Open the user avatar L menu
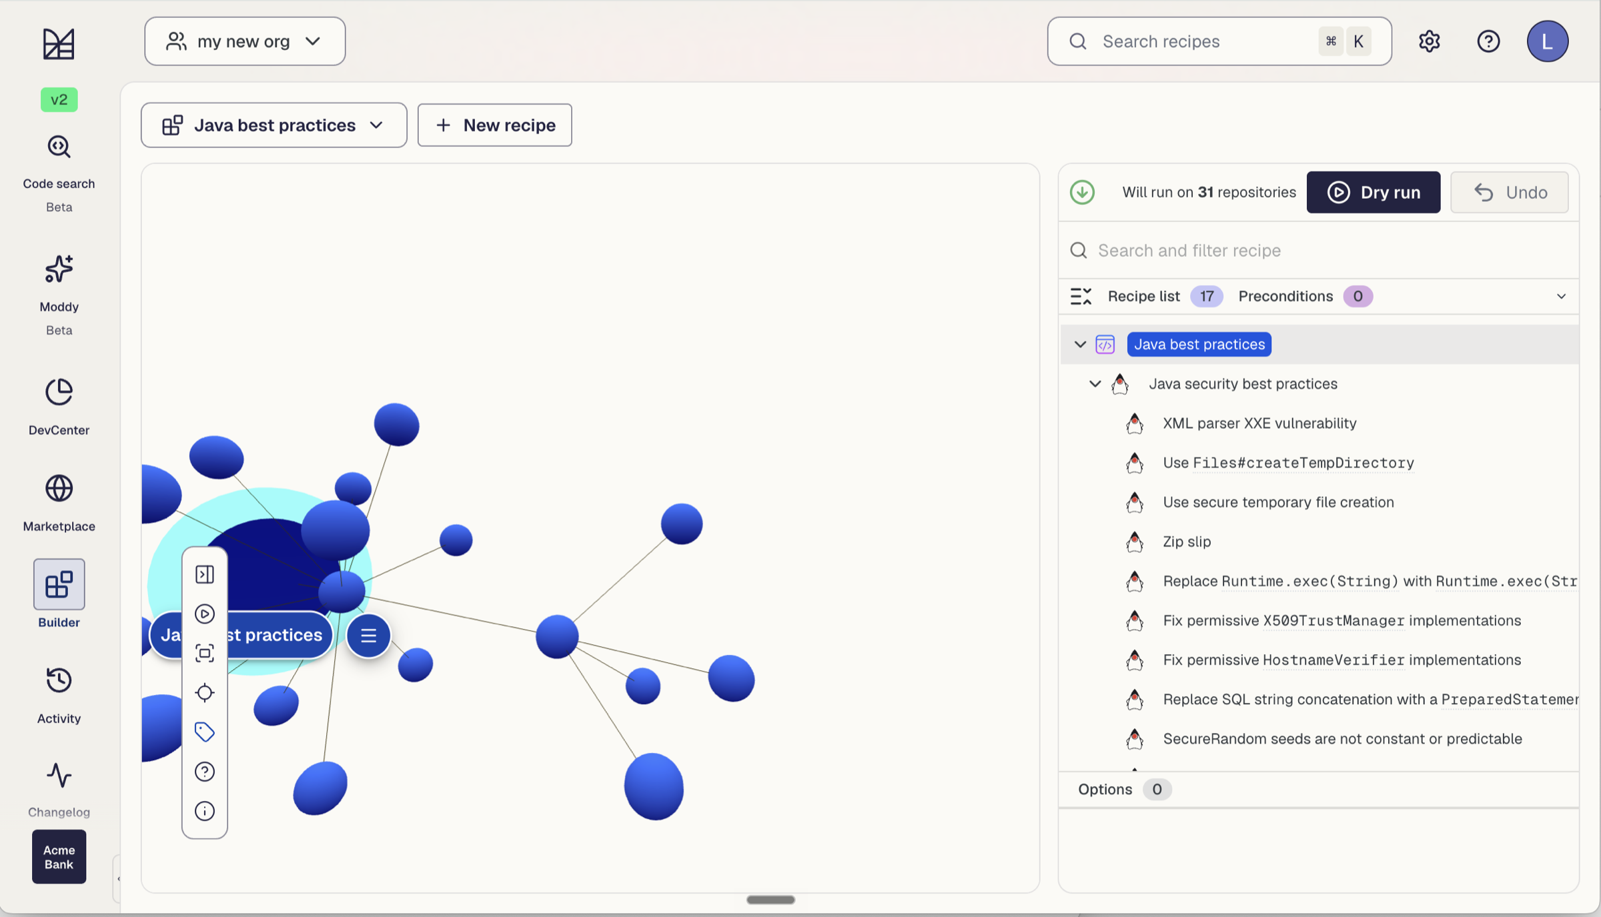The height and width of the screenshot is (917, 1601). click(1548, 41)
